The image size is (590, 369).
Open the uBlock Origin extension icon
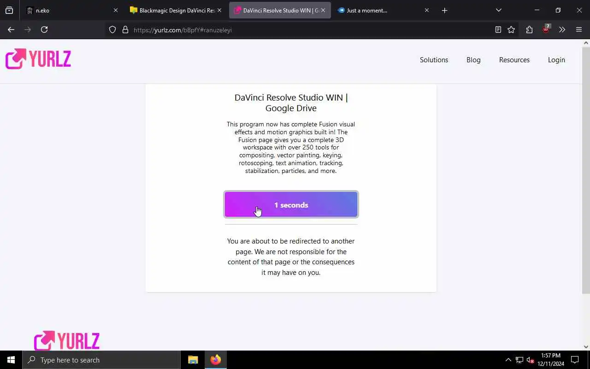[x=546, y=29]
